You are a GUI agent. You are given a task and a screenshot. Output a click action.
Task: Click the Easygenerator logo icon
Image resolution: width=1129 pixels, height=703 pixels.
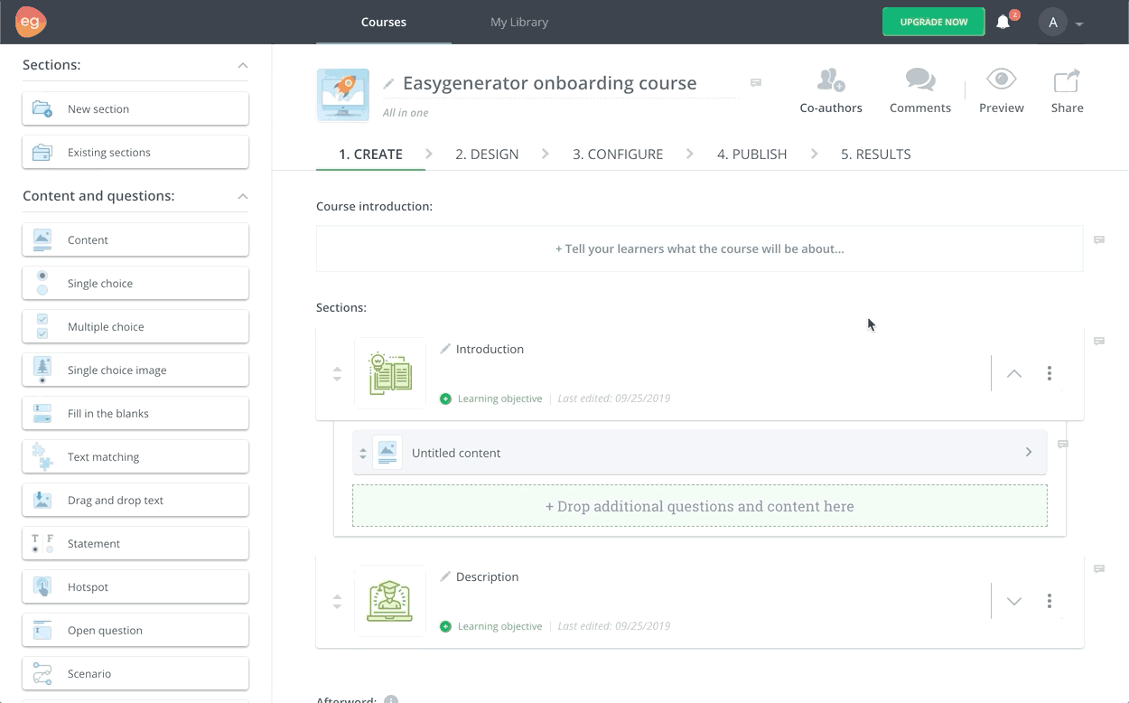31,22
